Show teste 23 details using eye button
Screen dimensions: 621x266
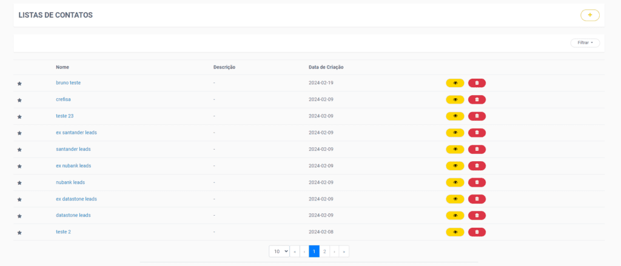[455, 116]
